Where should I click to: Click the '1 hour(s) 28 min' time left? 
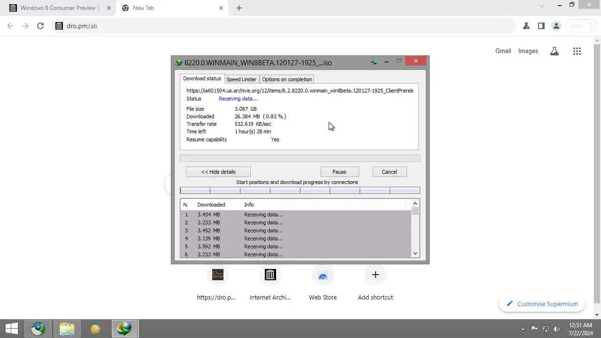253,131
